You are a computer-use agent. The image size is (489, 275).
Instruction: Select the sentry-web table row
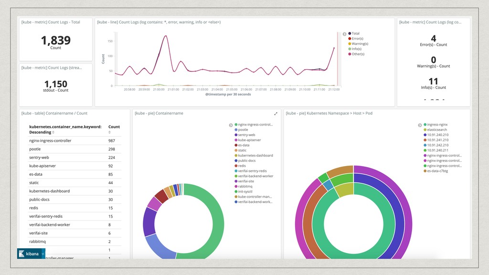74,158
